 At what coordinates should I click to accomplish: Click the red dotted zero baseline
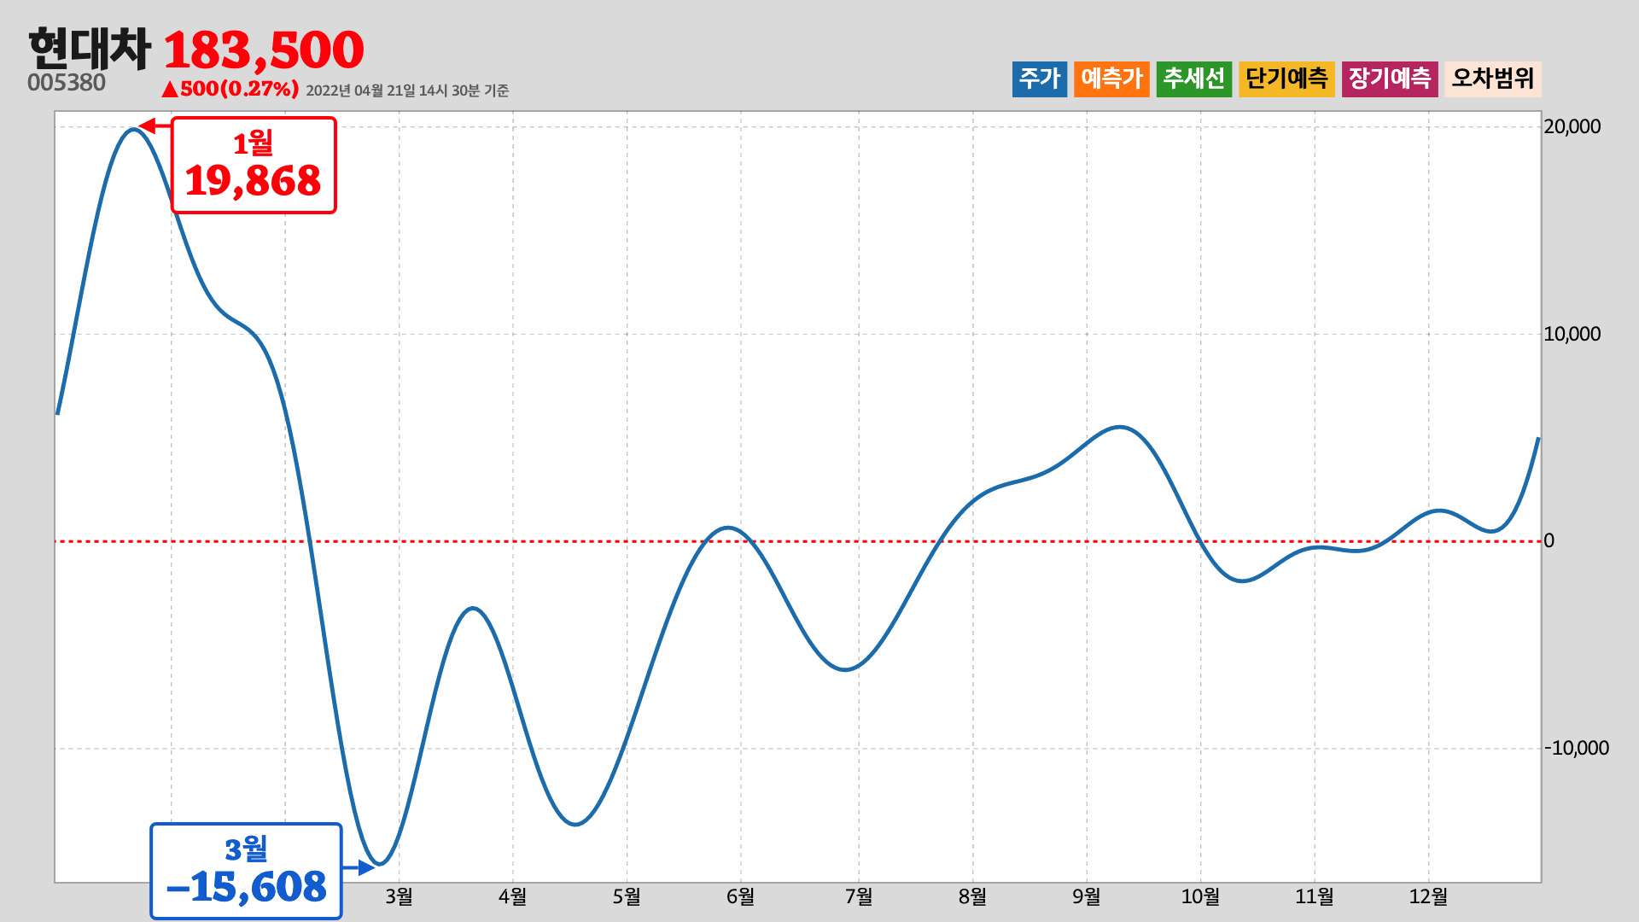click(x=798, y=541)
